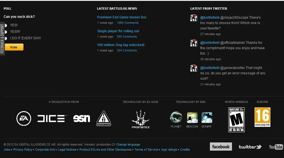Open the YouTube social button
This screenshot has width=284, height=158.
(275, 147)
